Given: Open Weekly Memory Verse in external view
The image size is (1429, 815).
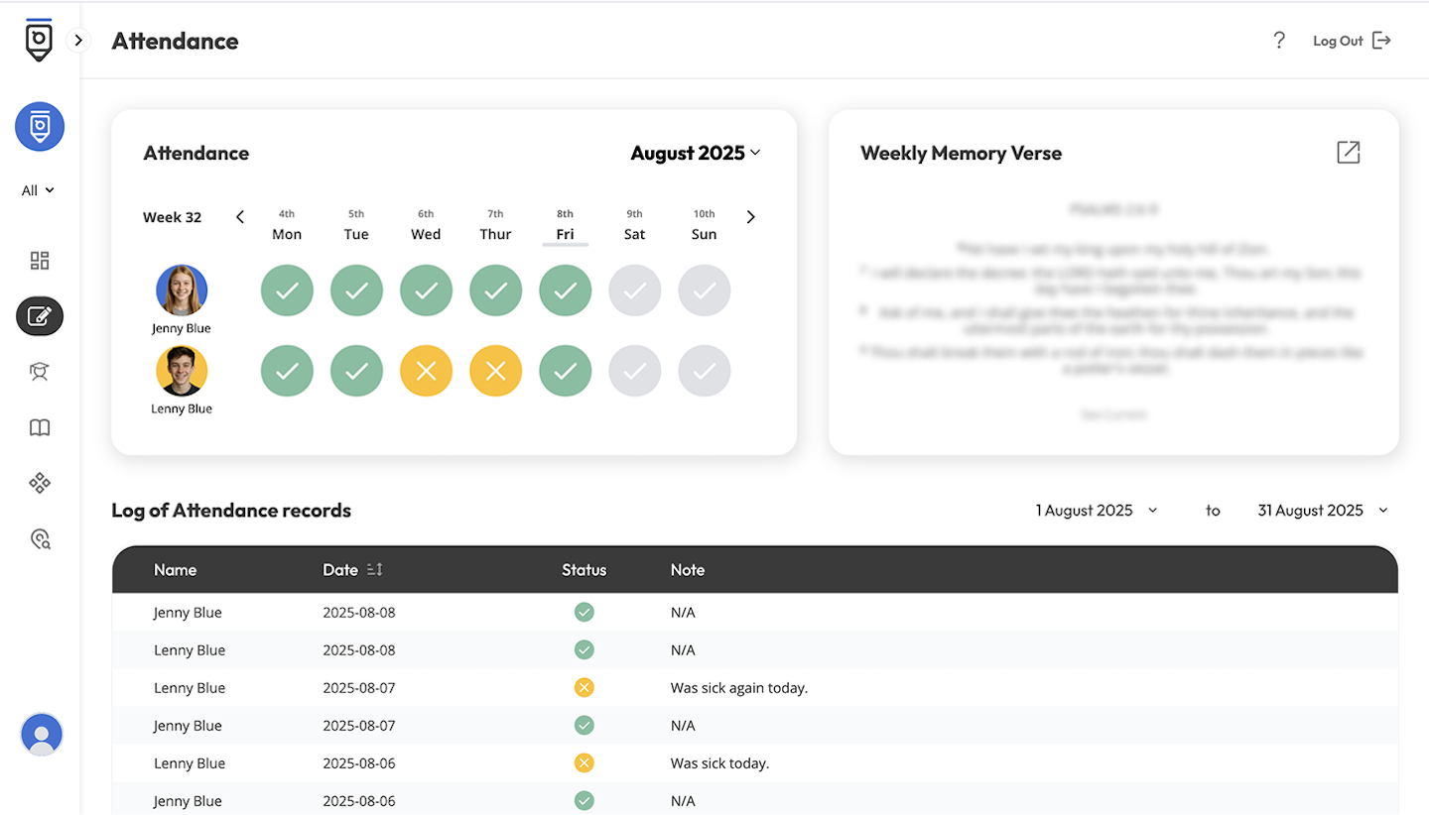Looking at the screenshot, I should click(x=1348, y=153).
